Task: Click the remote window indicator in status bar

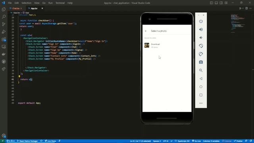Action: pyautogui.click(x=2, y=141)
